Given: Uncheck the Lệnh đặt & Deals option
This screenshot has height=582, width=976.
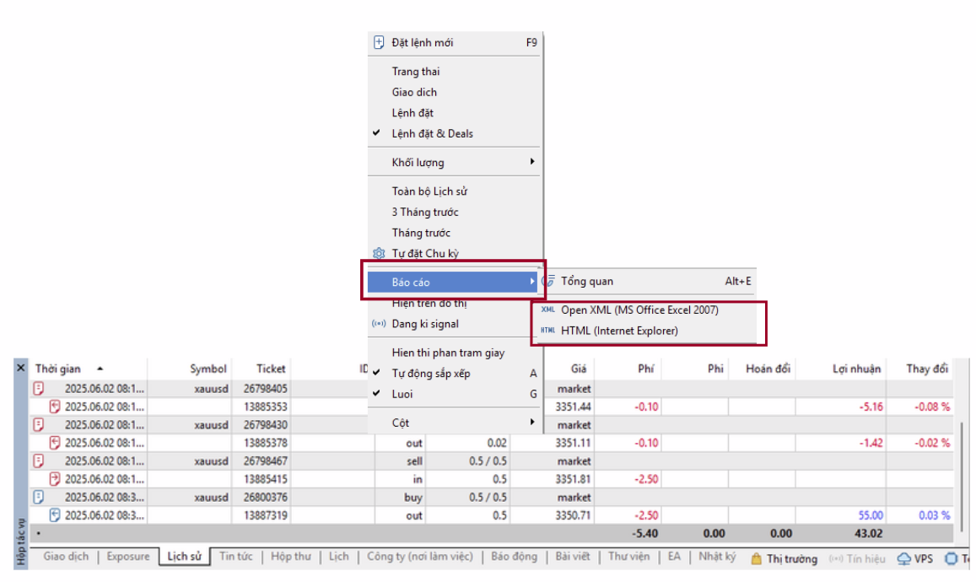Looking at the screenshot, I should (432, 133).
